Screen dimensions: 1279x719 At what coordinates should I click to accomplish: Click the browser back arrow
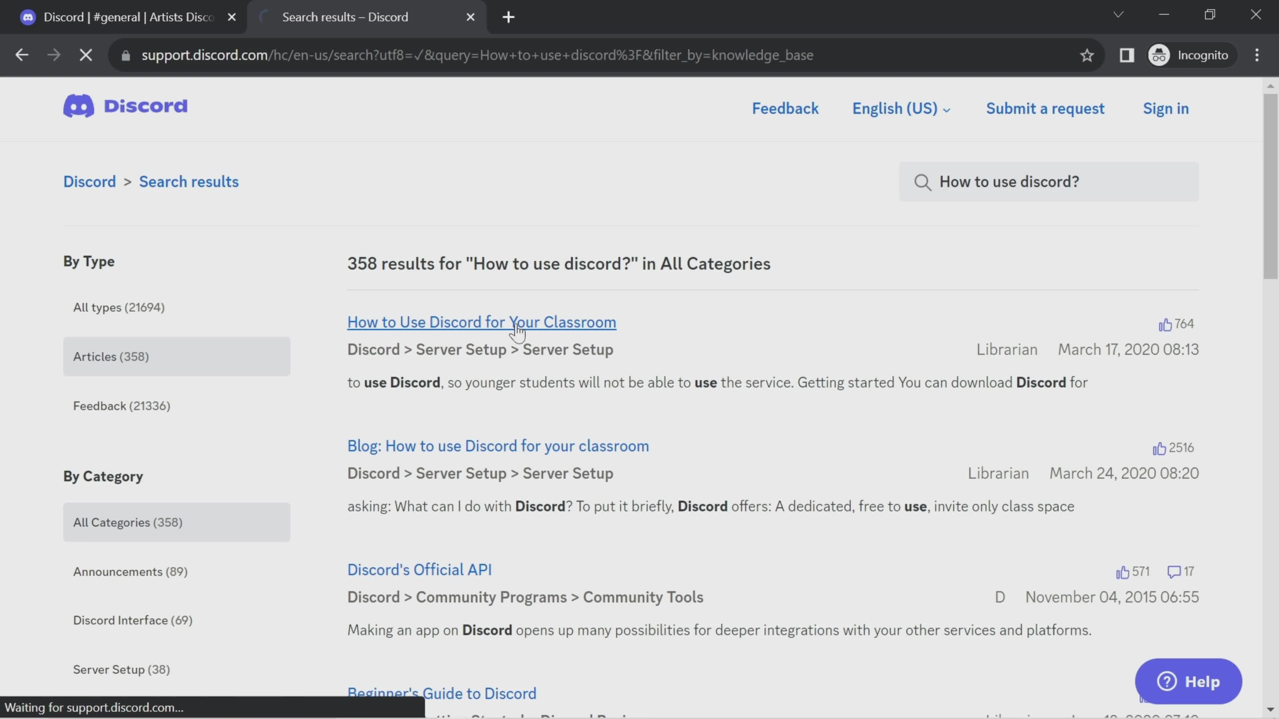tap(22, 55)
